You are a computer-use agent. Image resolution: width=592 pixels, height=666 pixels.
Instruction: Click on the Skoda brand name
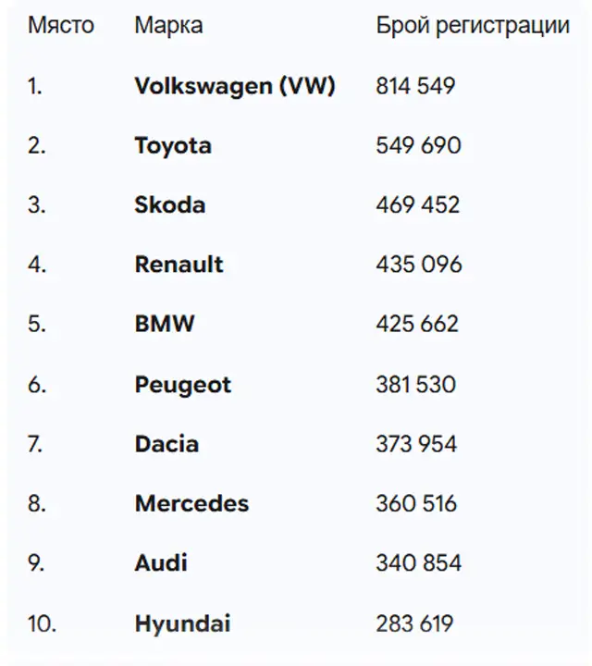[x=170, y=205]
